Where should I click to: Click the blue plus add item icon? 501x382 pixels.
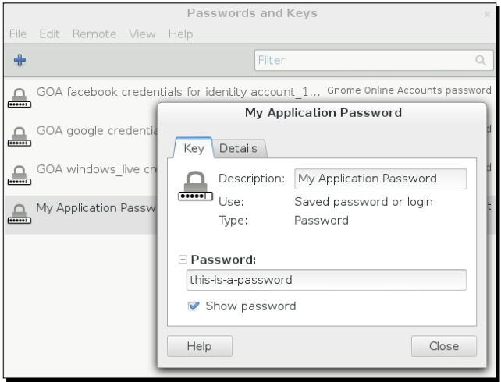(x=20, y=59)
